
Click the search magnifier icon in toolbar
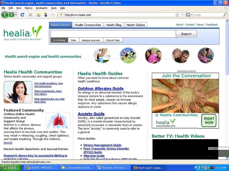point(225,15)
